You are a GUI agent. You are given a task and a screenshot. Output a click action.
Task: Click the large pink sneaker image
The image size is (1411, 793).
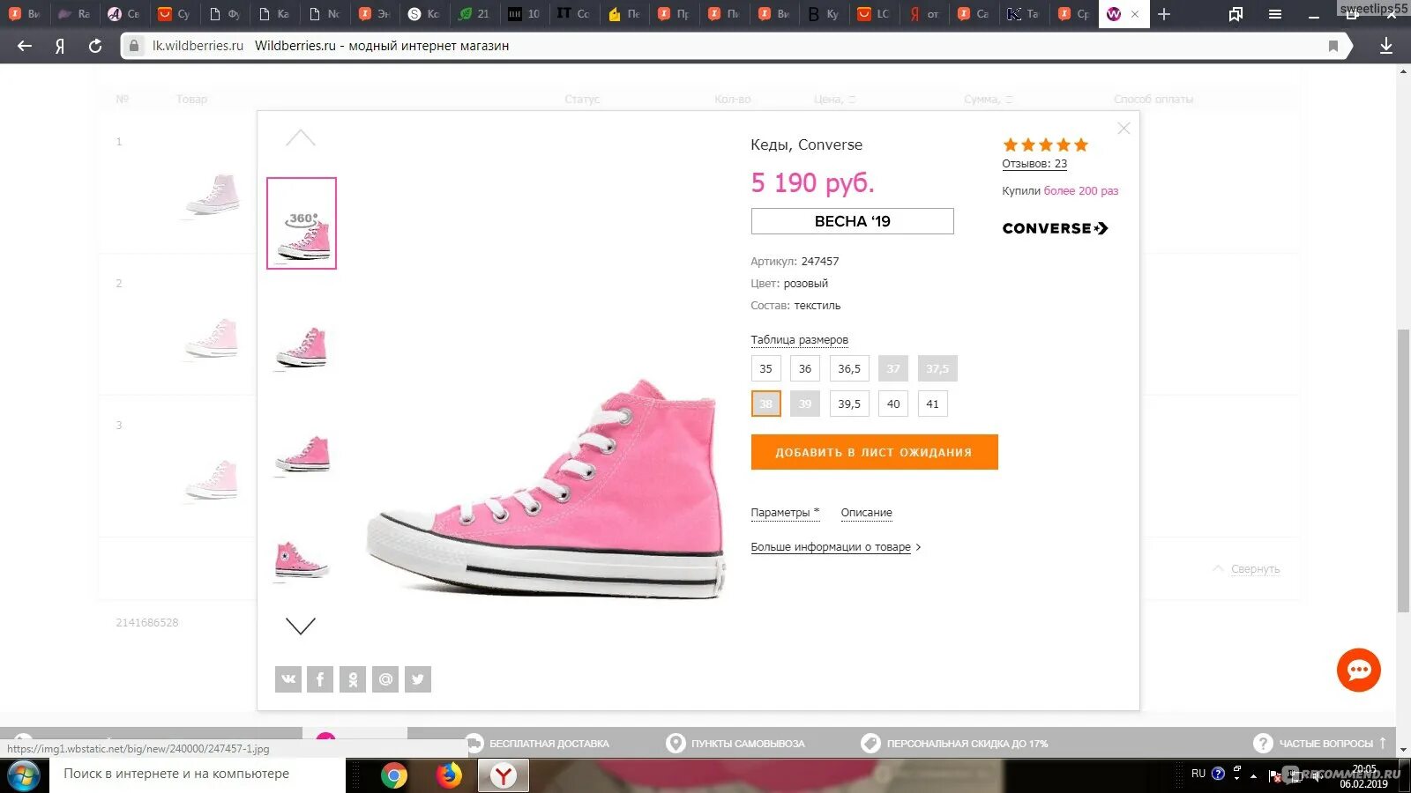tap(545, 490)
